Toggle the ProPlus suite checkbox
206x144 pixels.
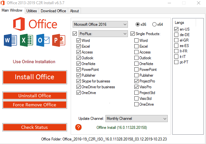point(75,34)
